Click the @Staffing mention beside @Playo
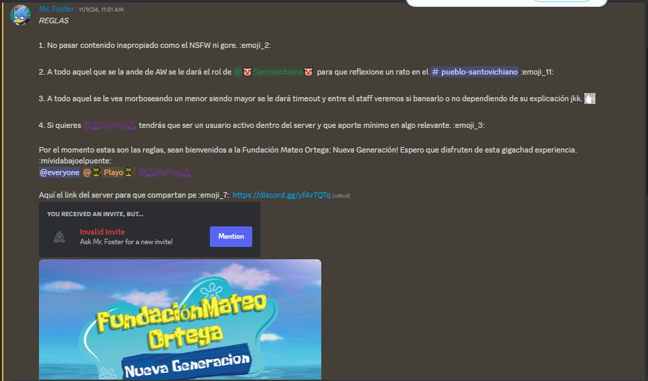The width and height of the screenshot is (648, 381). coord(164,172)
